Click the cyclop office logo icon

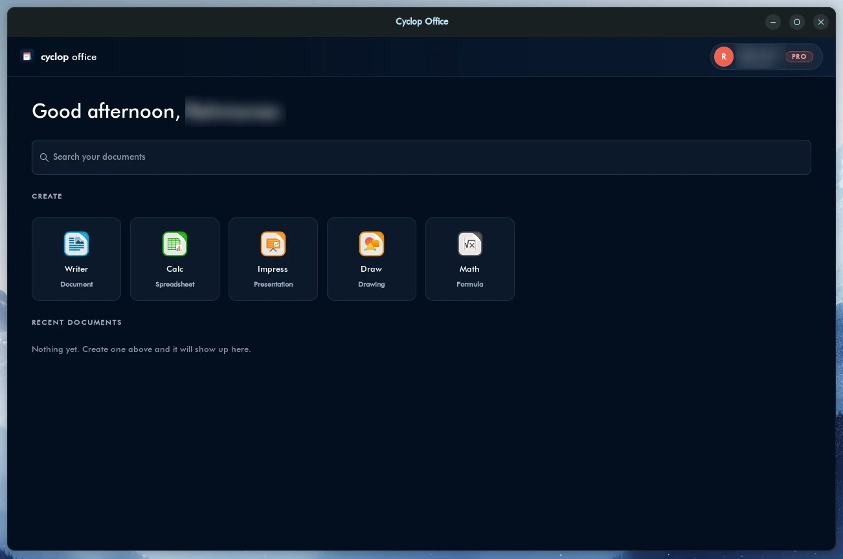tap(27, 56)
